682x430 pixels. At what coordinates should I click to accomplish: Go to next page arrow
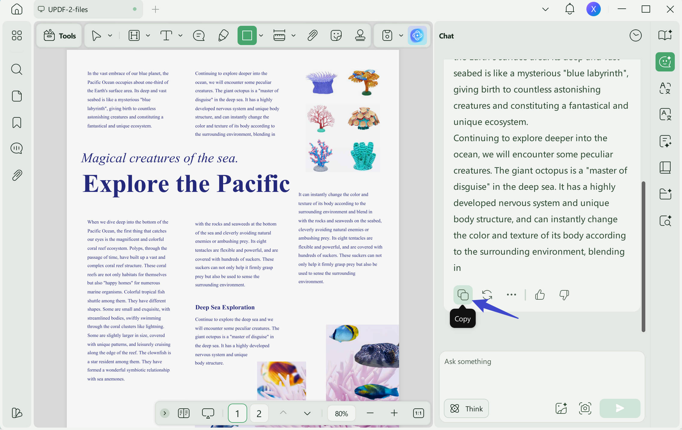tap(307, 413)
